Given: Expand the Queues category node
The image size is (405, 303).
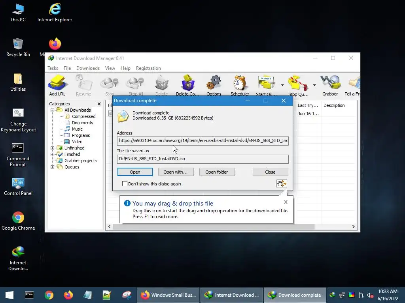Looking at the screenshot, I should point(53,167).
